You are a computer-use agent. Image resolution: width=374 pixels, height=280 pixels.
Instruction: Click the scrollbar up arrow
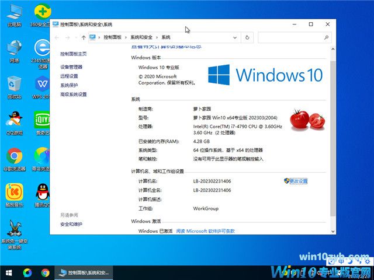333,49
